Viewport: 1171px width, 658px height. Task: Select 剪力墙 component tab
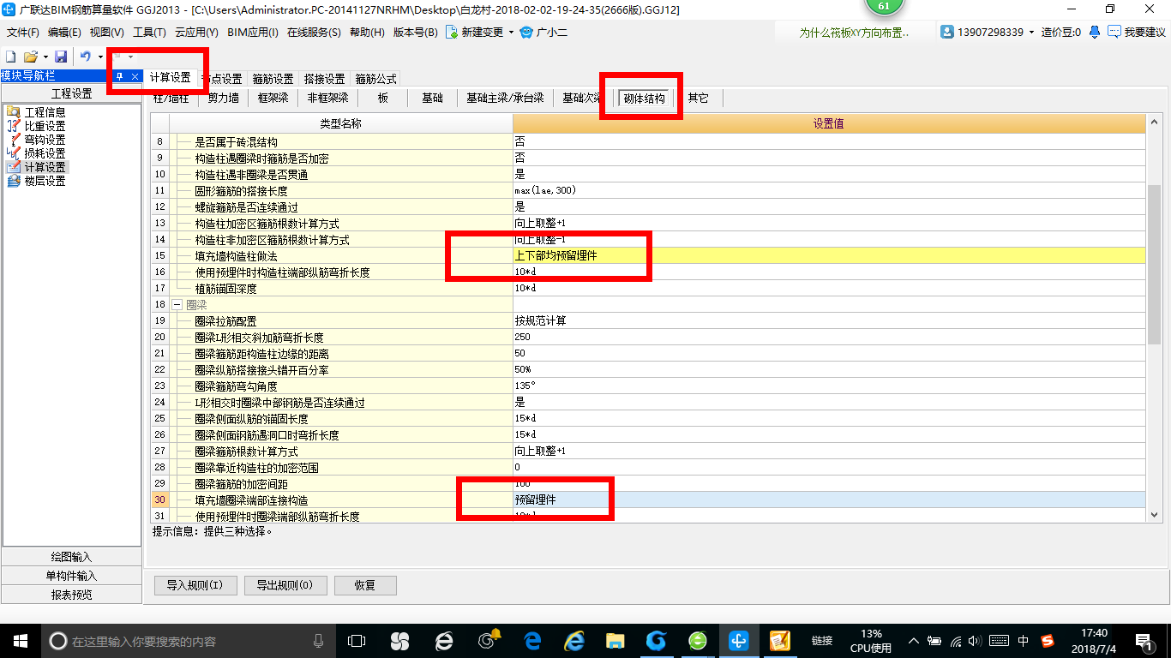coord(223,99)
